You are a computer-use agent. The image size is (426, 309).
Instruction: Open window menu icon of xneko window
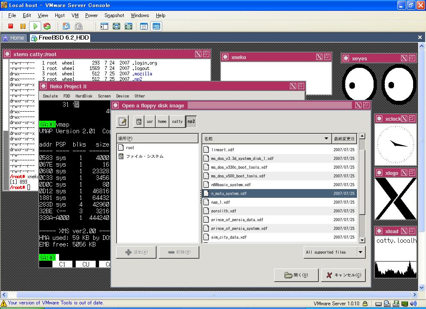click(225, 57)
